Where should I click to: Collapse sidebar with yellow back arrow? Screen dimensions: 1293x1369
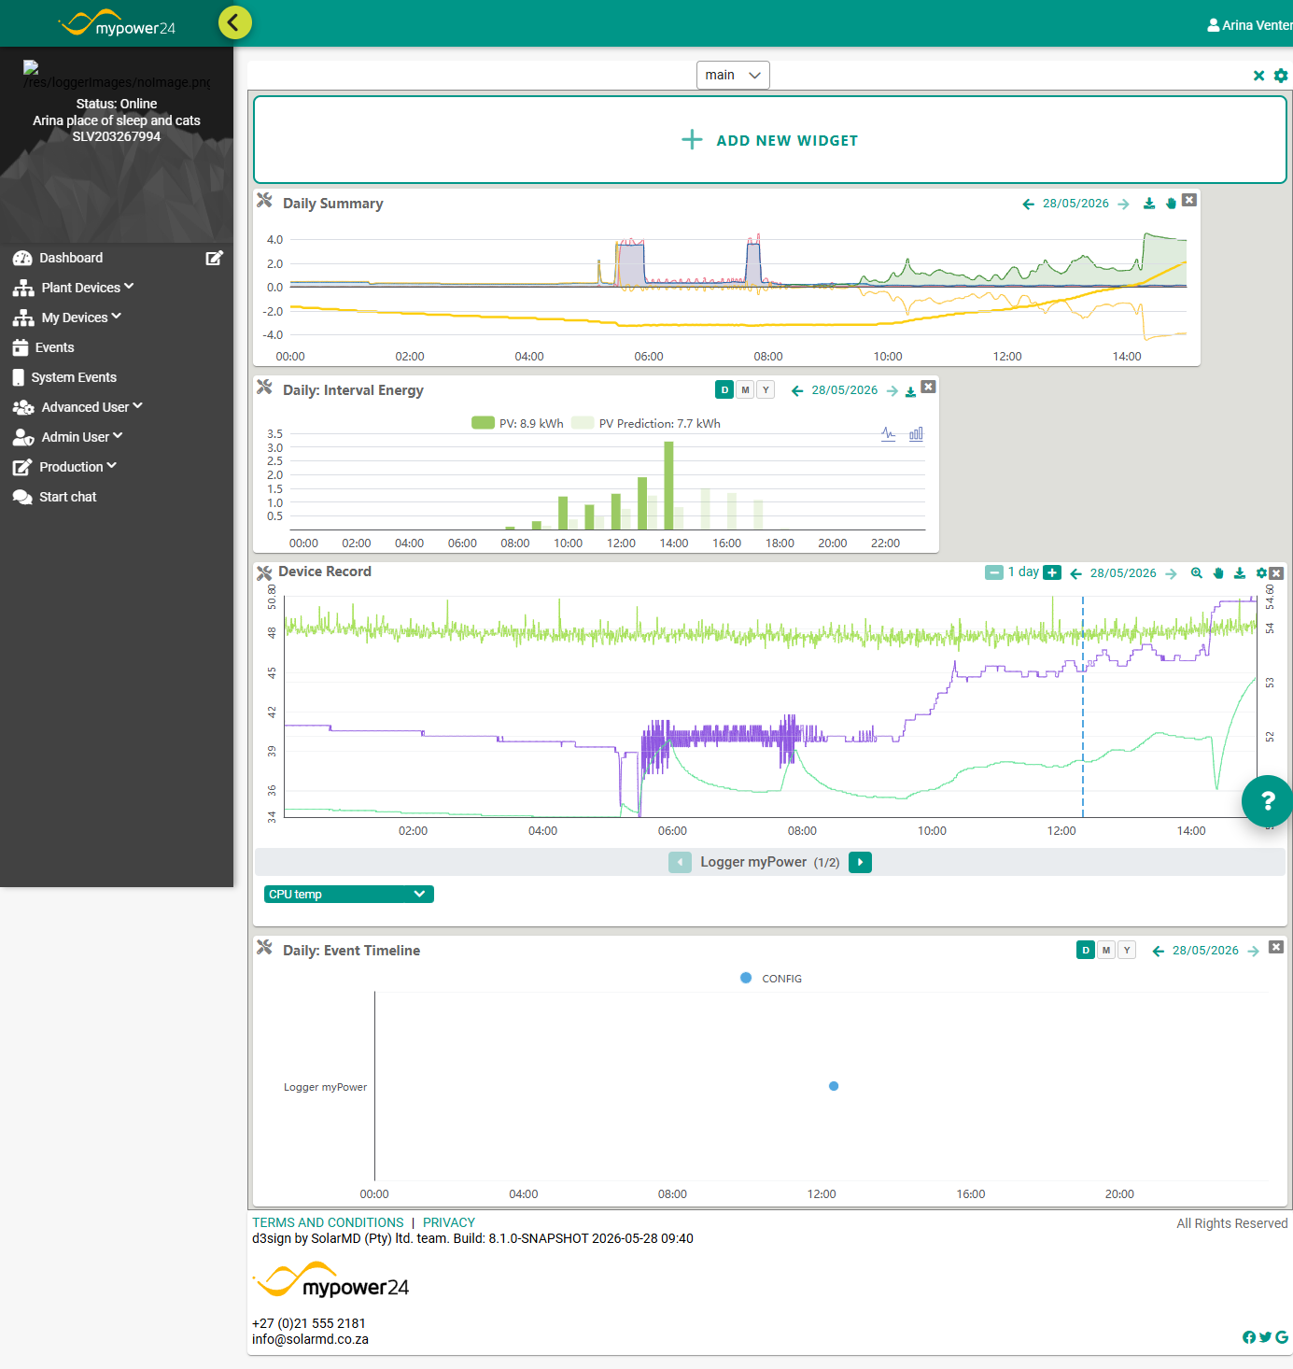point(235,21)
